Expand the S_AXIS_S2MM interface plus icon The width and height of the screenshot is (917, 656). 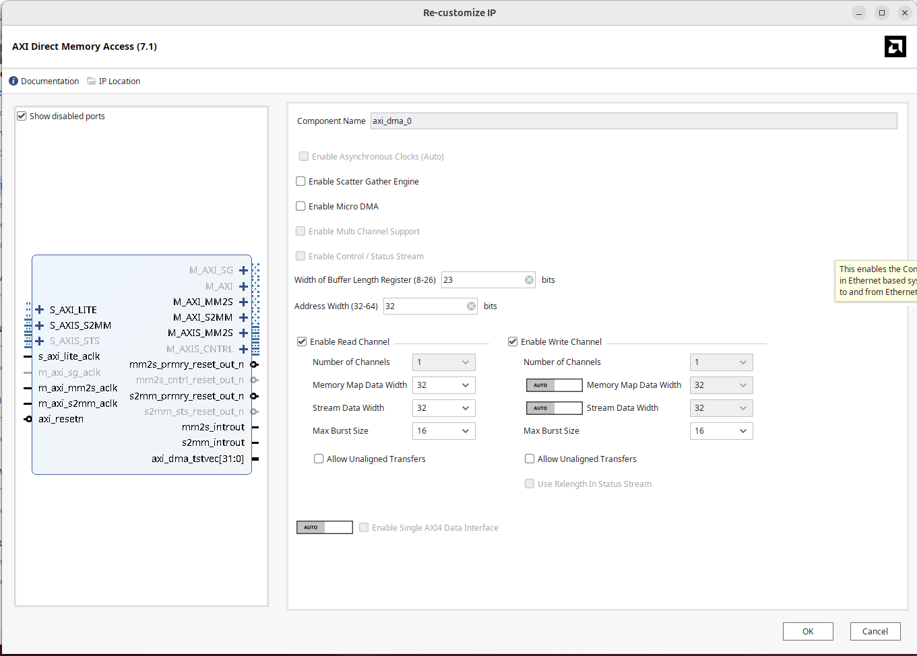point(40,325)
